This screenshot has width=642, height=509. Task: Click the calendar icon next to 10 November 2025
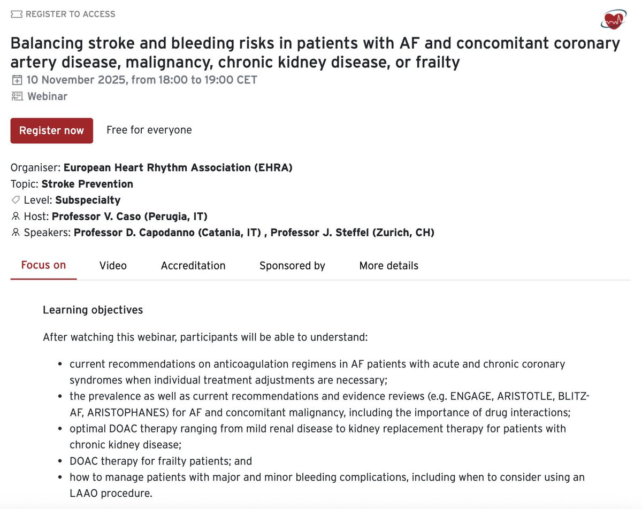point(17,80)
